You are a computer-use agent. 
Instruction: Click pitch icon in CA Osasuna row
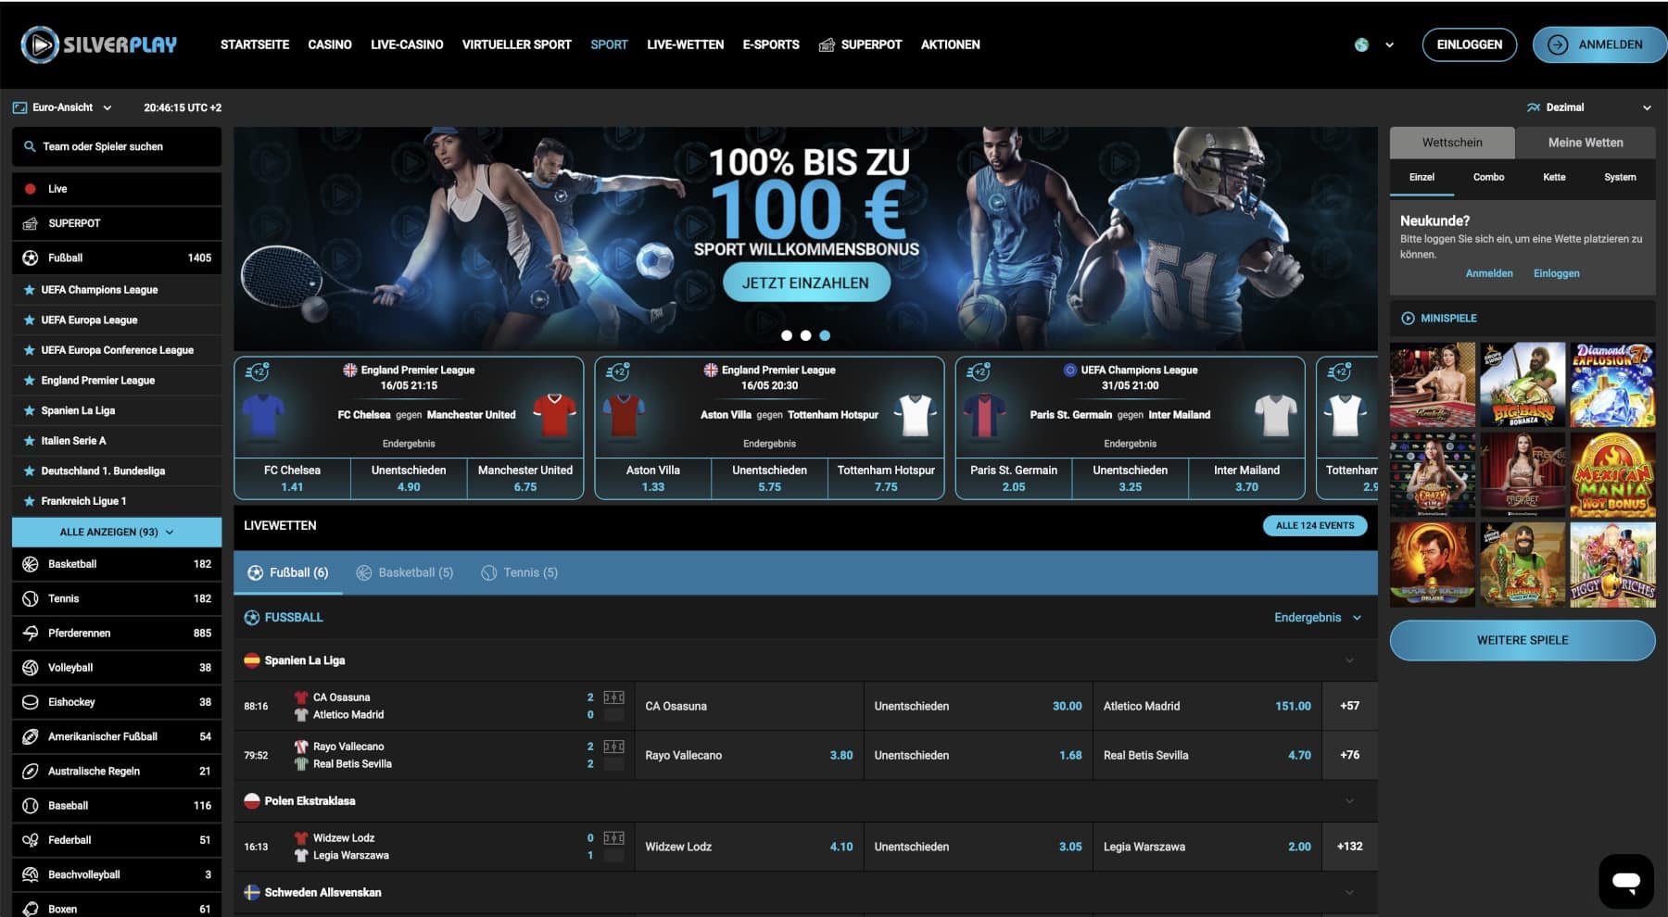pyautogui.click(x=613, y=697)
